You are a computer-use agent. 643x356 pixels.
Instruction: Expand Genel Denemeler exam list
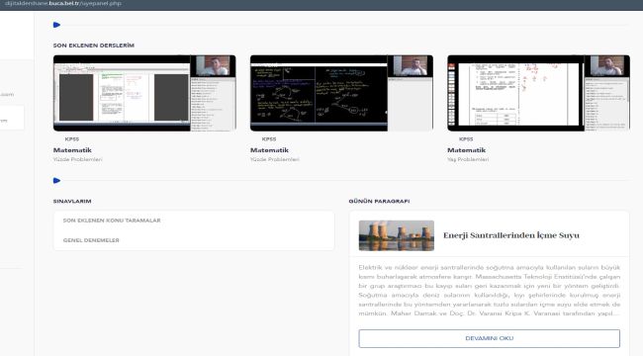click(x=91, y=240)
